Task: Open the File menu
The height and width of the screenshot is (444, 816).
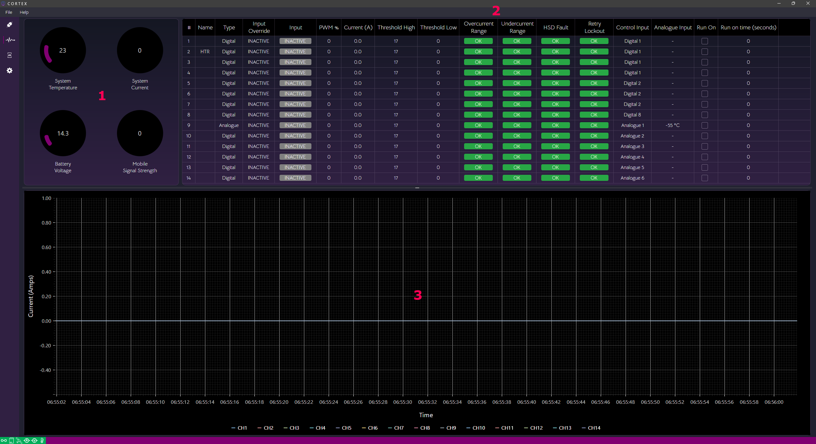Action: coord(8,12)
